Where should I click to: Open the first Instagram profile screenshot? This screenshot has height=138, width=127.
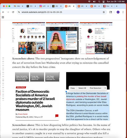[29, 38]
